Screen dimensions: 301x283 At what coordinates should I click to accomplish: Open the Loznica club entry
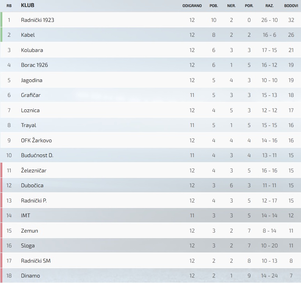tap(30, 110)
